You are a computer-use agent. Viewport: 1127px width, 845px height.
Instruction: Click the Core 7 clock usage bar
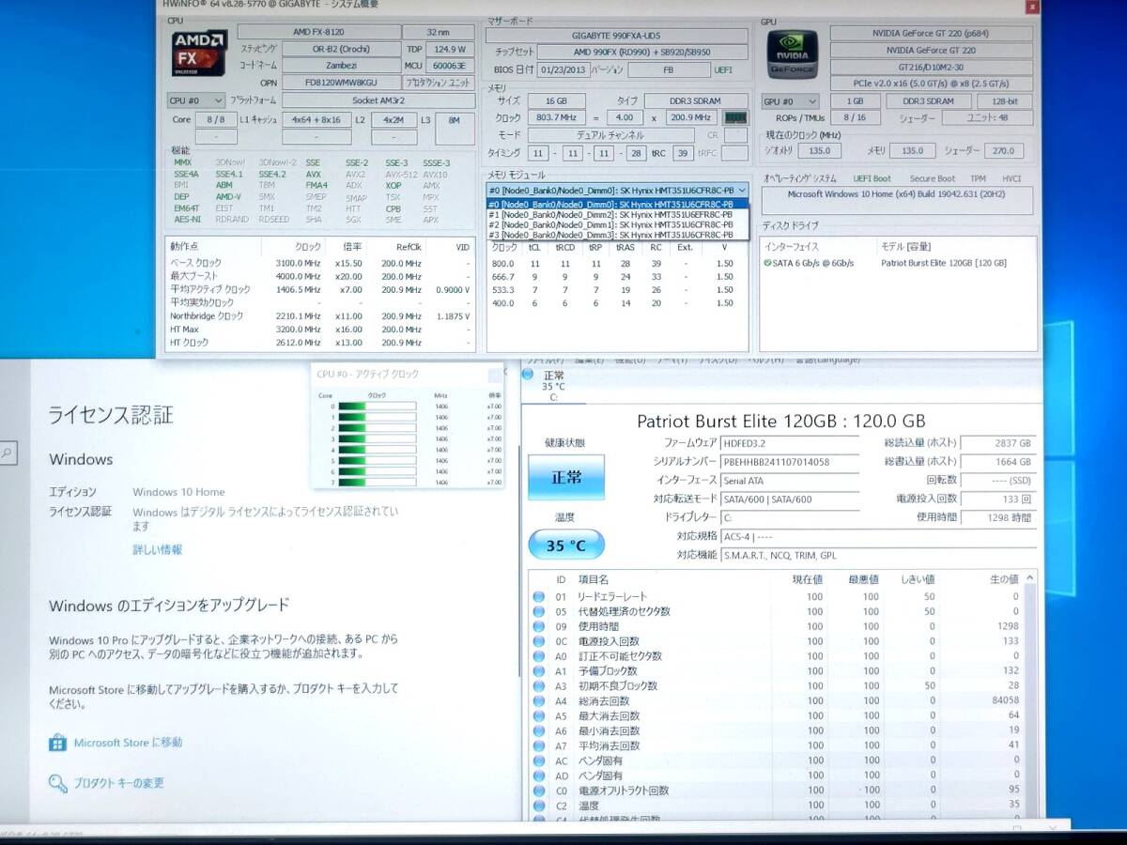point(377,482)
